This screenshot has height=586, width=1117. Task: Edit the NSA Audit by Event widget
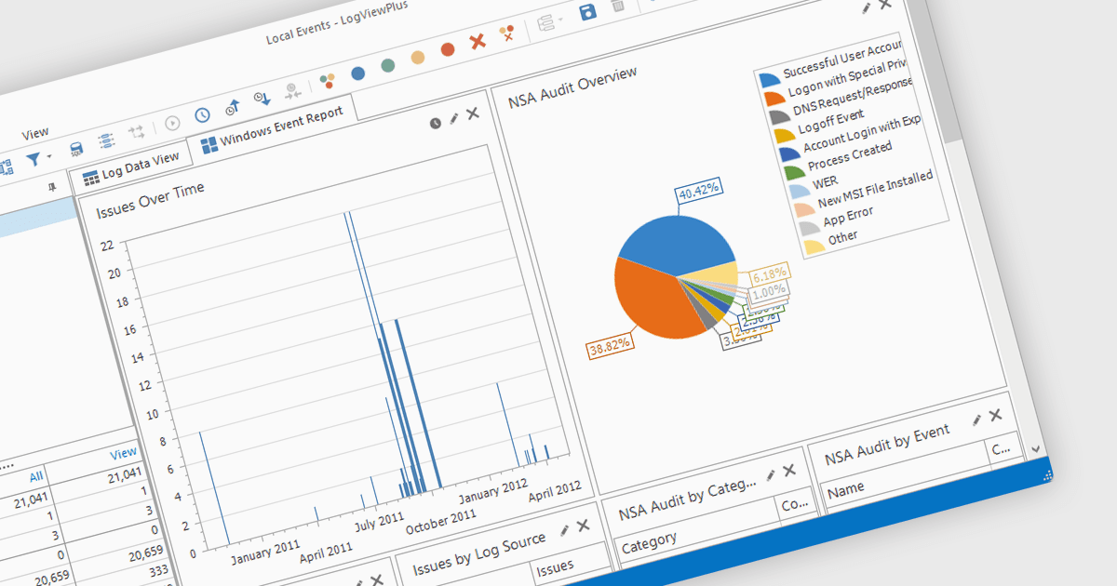pos(976,420)
